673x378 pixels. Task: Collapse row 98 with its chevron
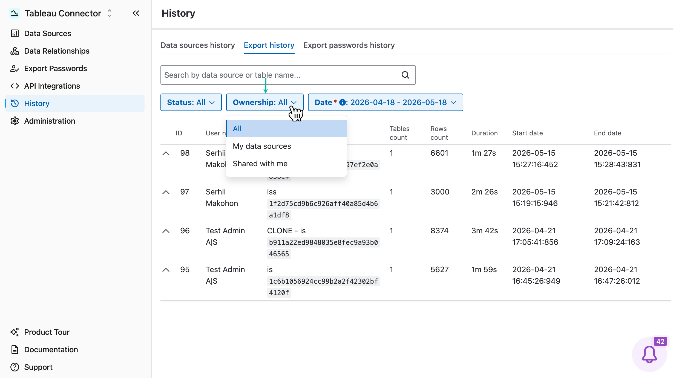click(x=166, y=153)
